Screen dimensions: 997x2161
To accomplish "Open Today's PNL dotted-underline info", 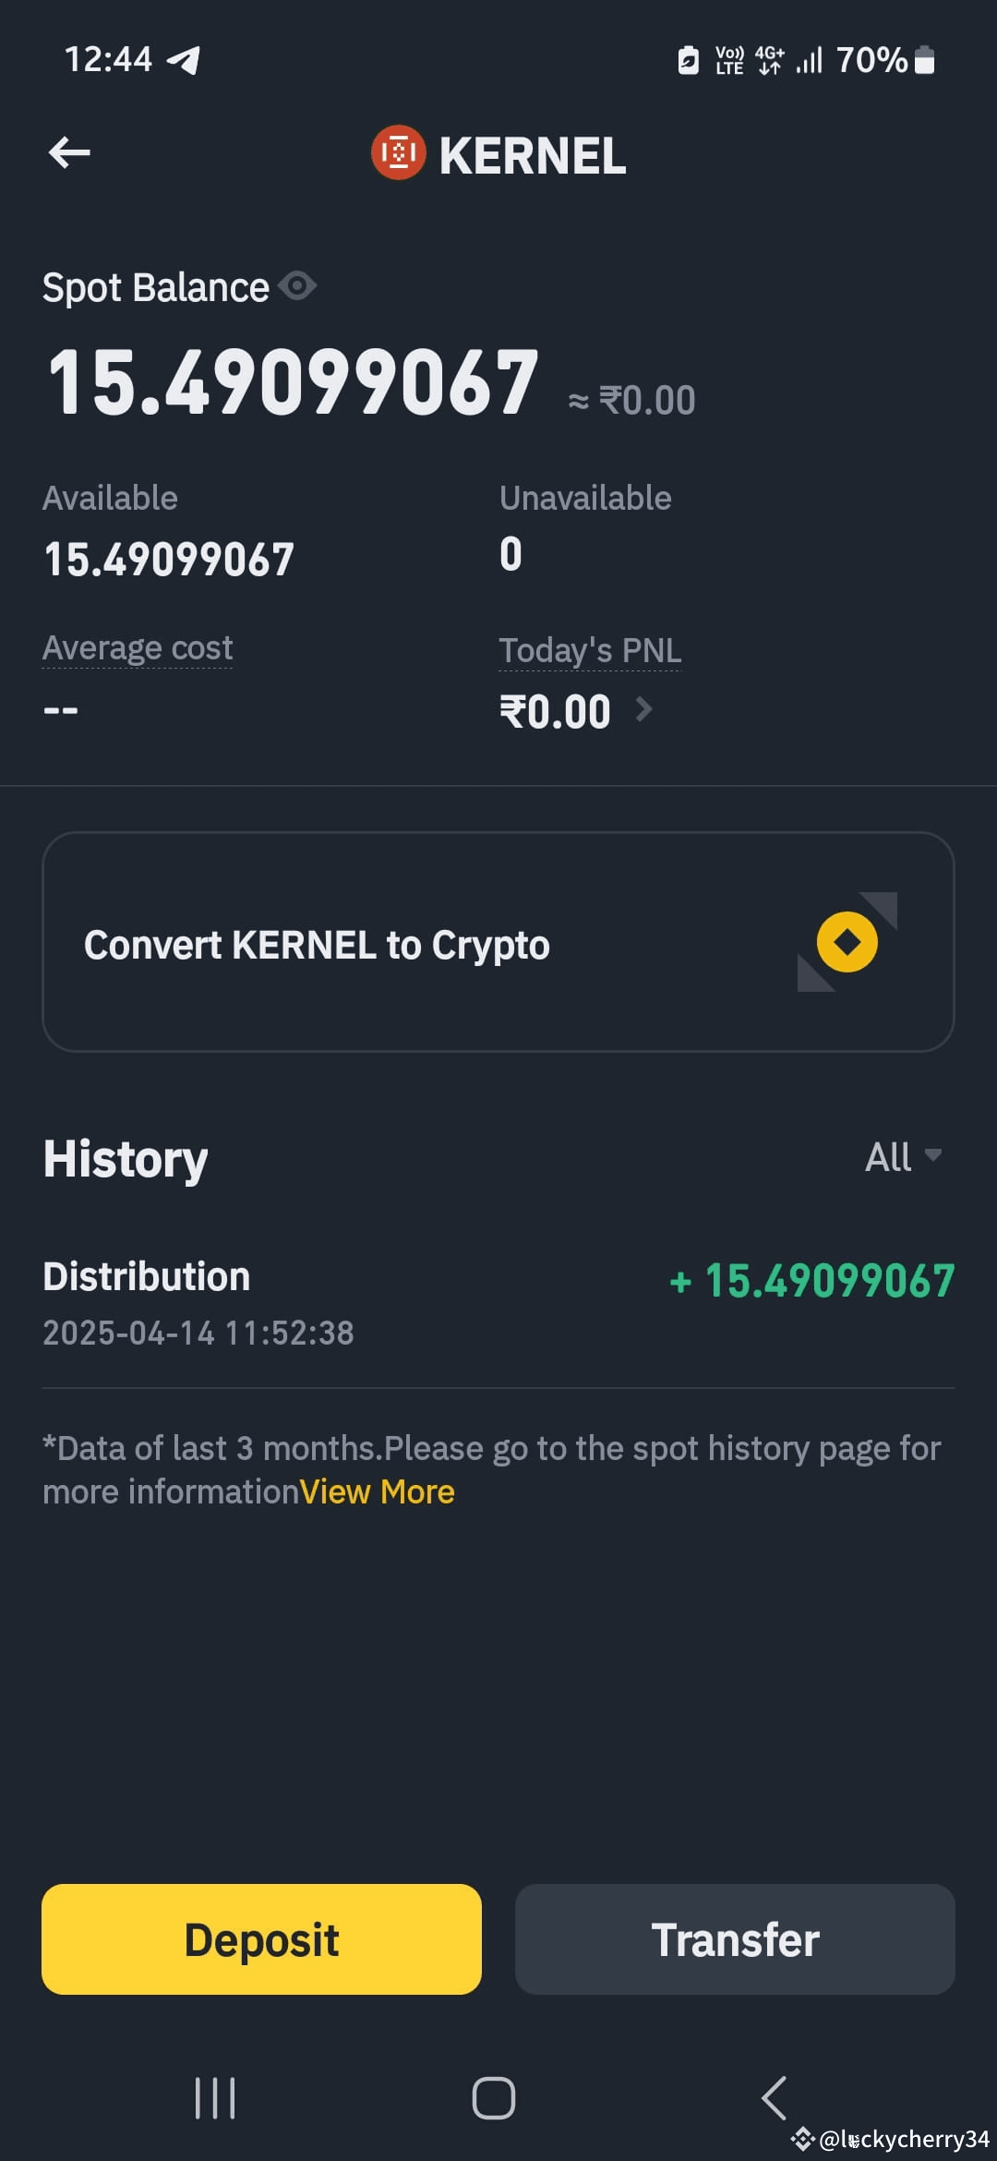I will [590, 649].
